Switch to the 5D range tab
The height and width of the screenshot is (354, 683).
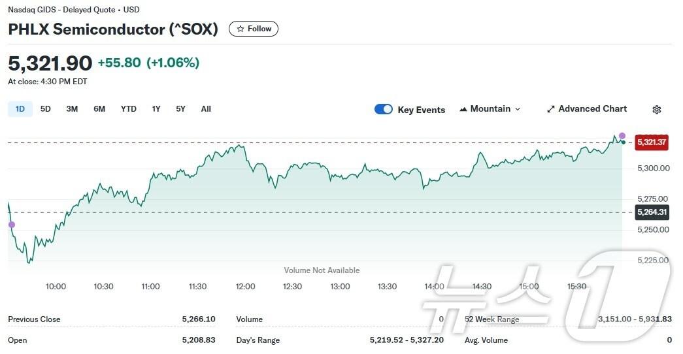[46, 109]
